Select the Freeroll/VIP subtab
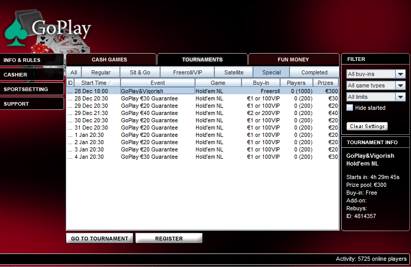 point(187,72)
